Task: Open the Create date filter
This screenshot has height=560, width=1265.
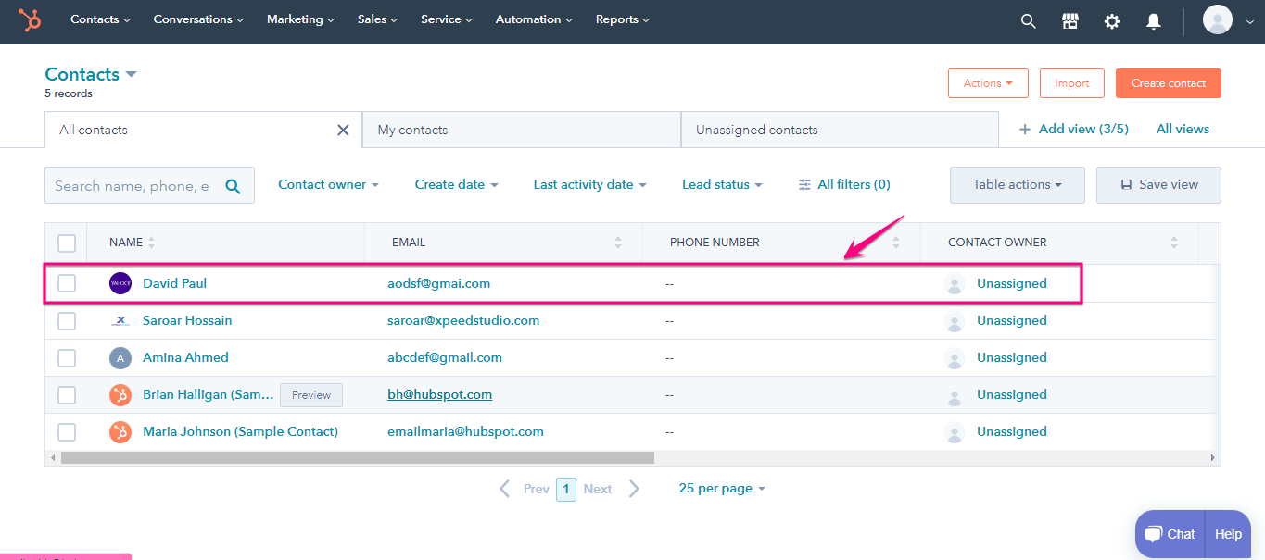Action: pyautogui.click(x=456, y=185)
